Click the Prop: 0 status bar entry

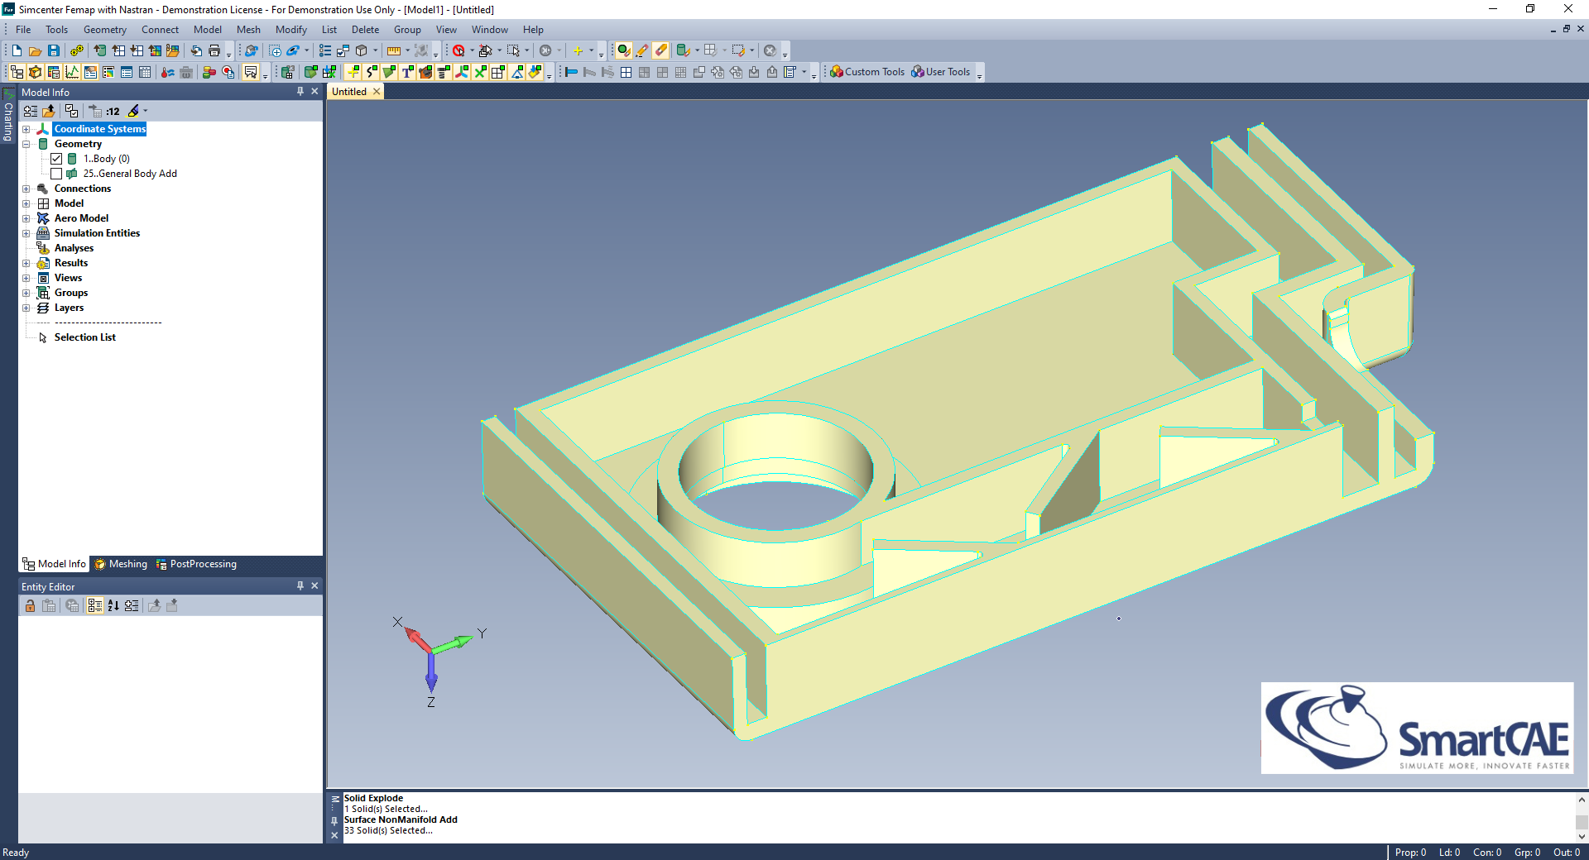tap(1410, 853)
